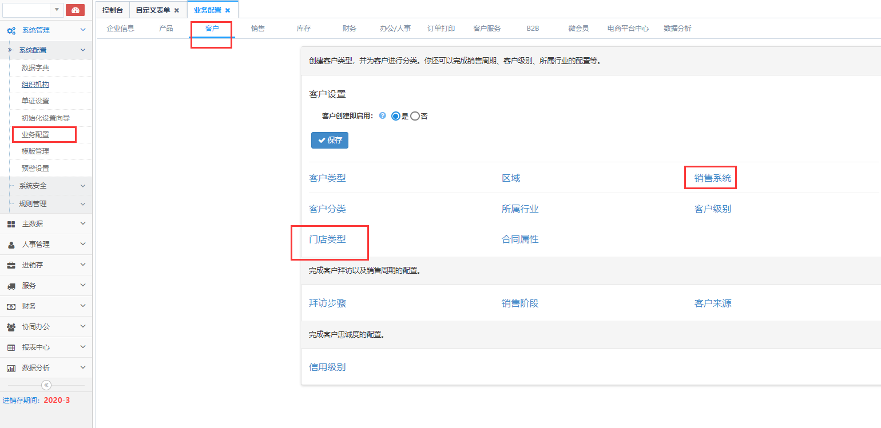Click the 进销存 briefcase icon
This screenshot has height=428, width=881.
pos(11,265)
